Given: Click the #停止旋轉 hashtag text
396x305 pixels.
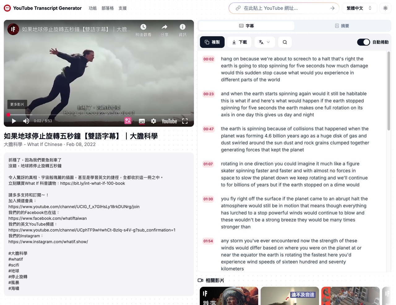Looking at the screenshot, I should 18,277.
